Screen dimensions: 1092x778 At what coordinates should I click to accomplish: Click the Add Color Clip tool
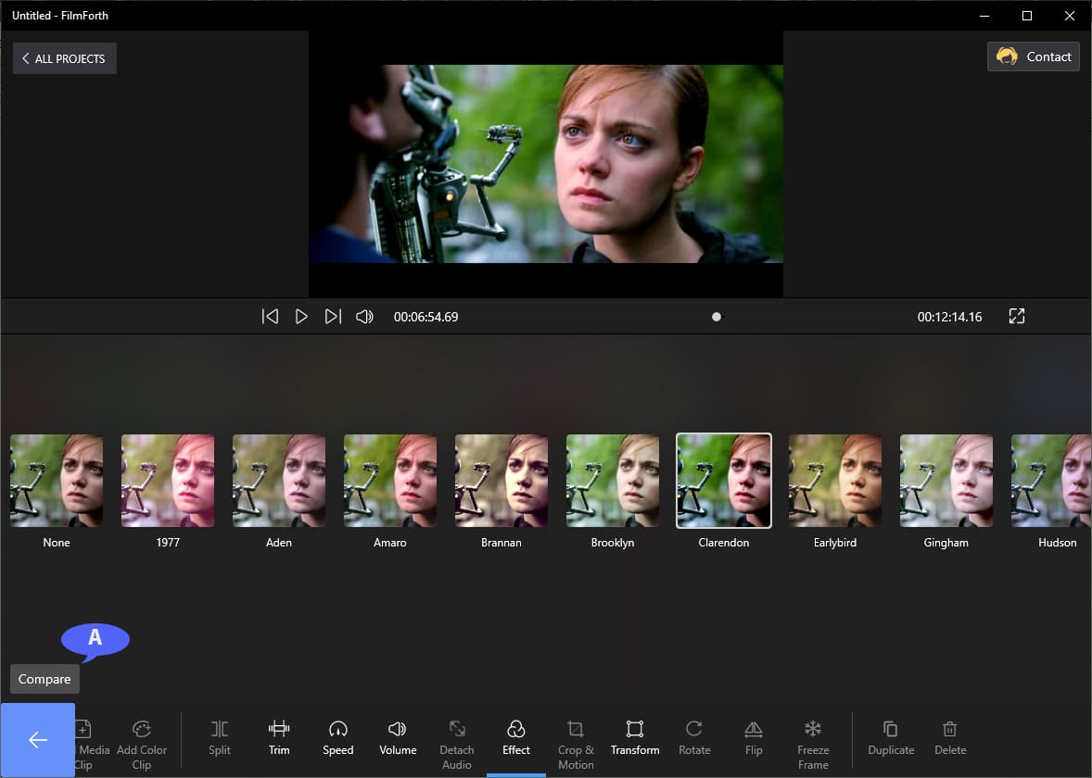(142, 746)
